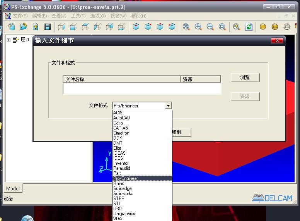Click the 文件名称 column header
Viewport: 300px width, 221px height.
pyautogui.click(x=122, y=79)
